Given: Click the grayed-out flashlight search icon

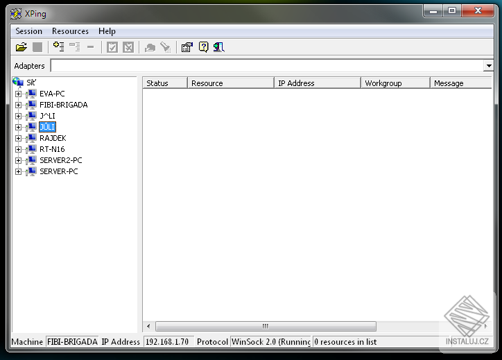Looking at the screenshot, I should [166, 47].
